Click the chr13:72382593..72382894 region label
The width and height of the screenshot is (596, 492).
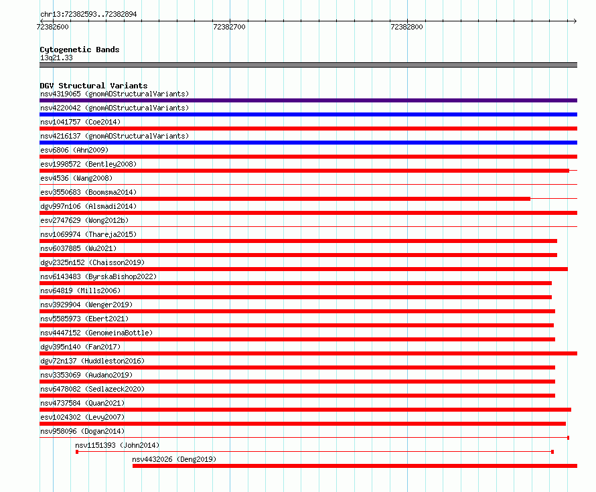pyautogui.click(x=88, y=14)
